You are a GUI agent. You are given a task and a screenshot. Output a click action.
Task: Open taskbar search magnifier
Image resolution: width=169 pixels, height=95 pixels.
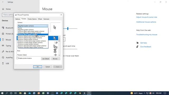[x=7, y=93]
